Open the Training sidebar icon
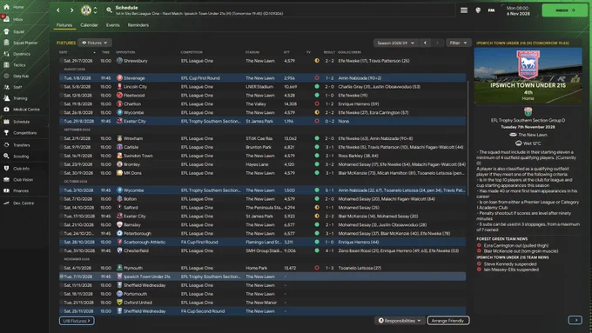Viewport: 592px width, 333px height. (x=6, y=98)
